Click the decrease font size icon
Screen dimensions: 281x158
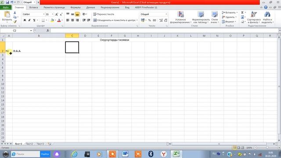[x=61, y=14]
